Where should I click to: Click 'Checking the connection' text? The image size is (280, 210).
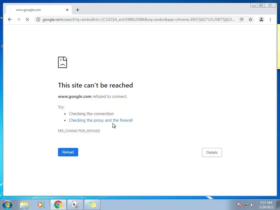click(91, 114)
